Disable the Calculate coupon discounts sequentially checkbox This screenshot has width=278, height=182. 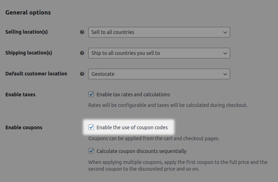click(x=91, y=151)
